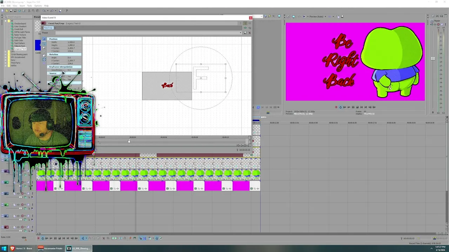Screen dimensions: 449x252
Task: Open the Edit menu
Action: pyautogui.click(x=8, y=6)
